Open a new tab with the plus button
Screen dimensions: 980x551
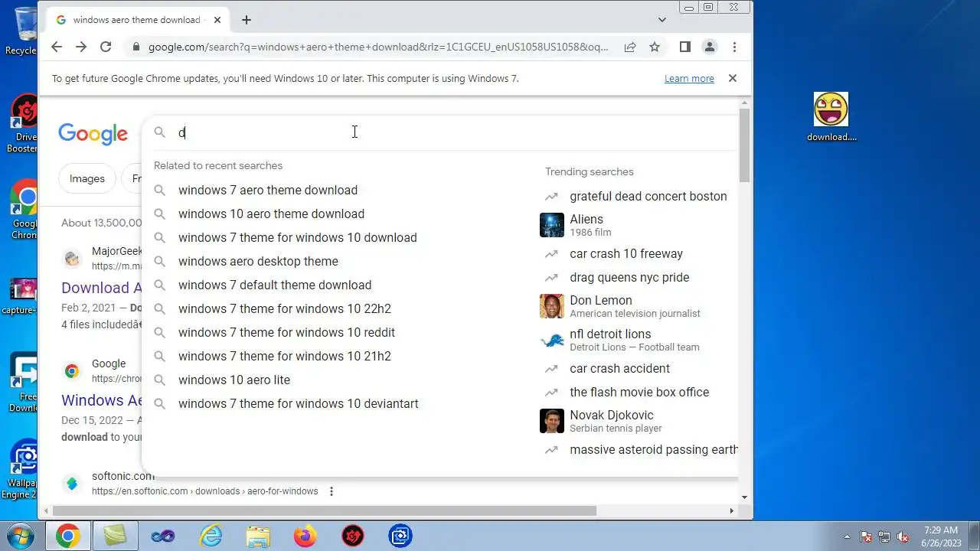tap(246, 20)
